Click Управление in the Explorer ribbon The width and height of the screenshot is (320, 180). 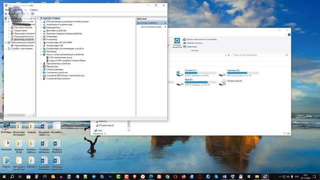point(190,46)
